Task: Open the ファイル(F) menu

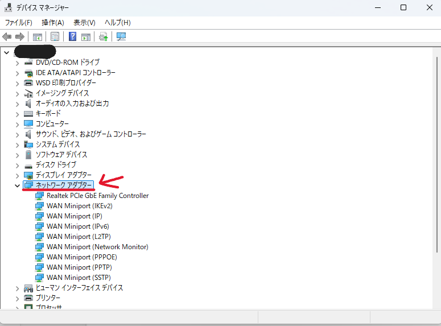Action: 19,23
